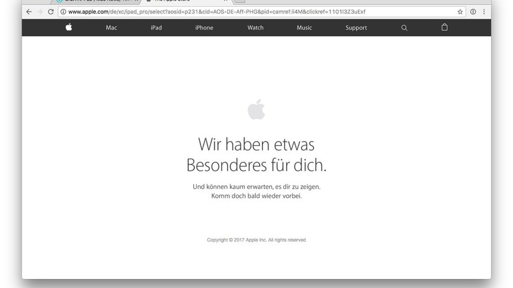513x288 pixels.
Task: Switch to the Mac News browser tab
Action: pyautogui.click(x=97, y=1)
